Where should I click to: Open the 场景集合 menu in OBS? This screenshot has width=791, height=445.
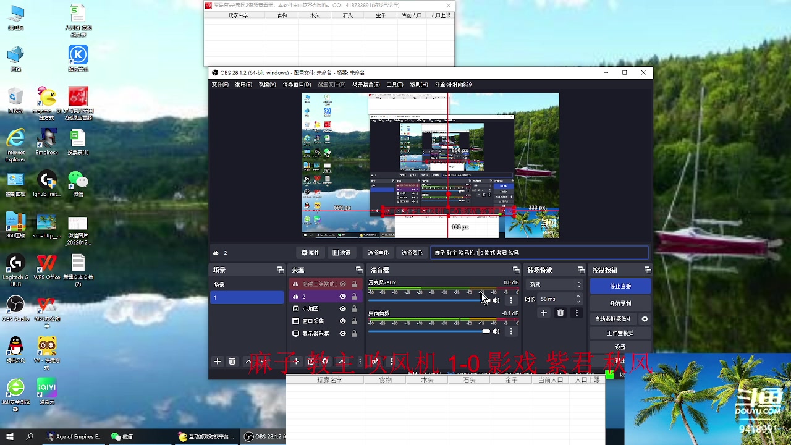coord(366,84)
